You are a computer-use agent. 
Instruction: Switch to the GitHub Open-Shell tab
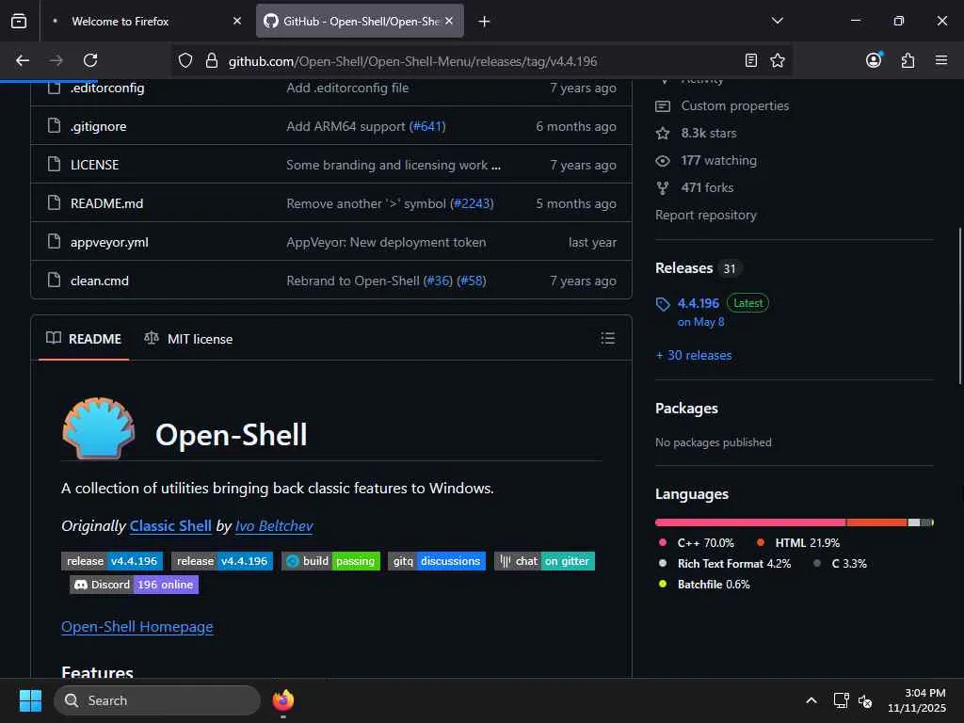tap(360, 21)
